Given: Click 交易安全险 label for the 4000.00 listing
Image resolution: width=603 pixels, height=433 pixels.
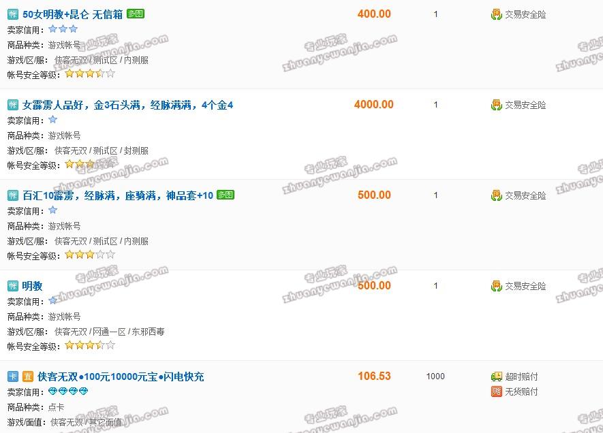Looking at the screenshot, I should coord(525,105).
